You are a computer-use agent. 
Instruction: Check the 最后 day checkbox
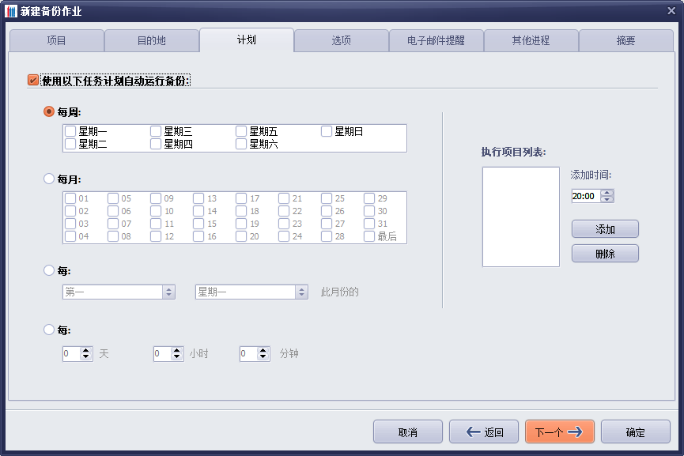coord(369,236)
